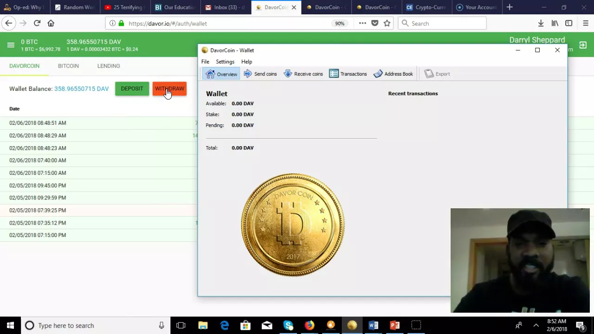Select the 02/05/2018 07:39:25 PM transaction row
Image resolution: width=594 pixels, height=334 pixels.
coord(98,210)
